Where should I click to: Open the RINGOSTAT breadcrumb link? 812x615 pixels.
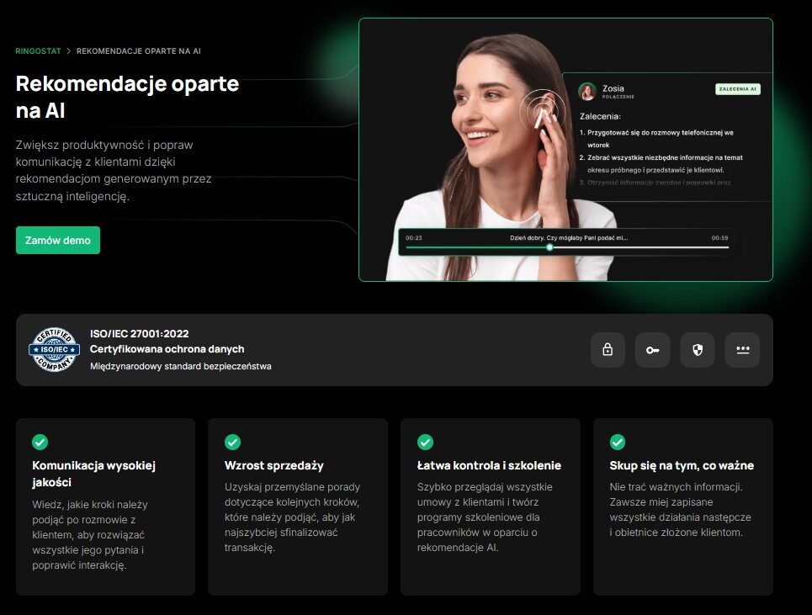(38, 51)
